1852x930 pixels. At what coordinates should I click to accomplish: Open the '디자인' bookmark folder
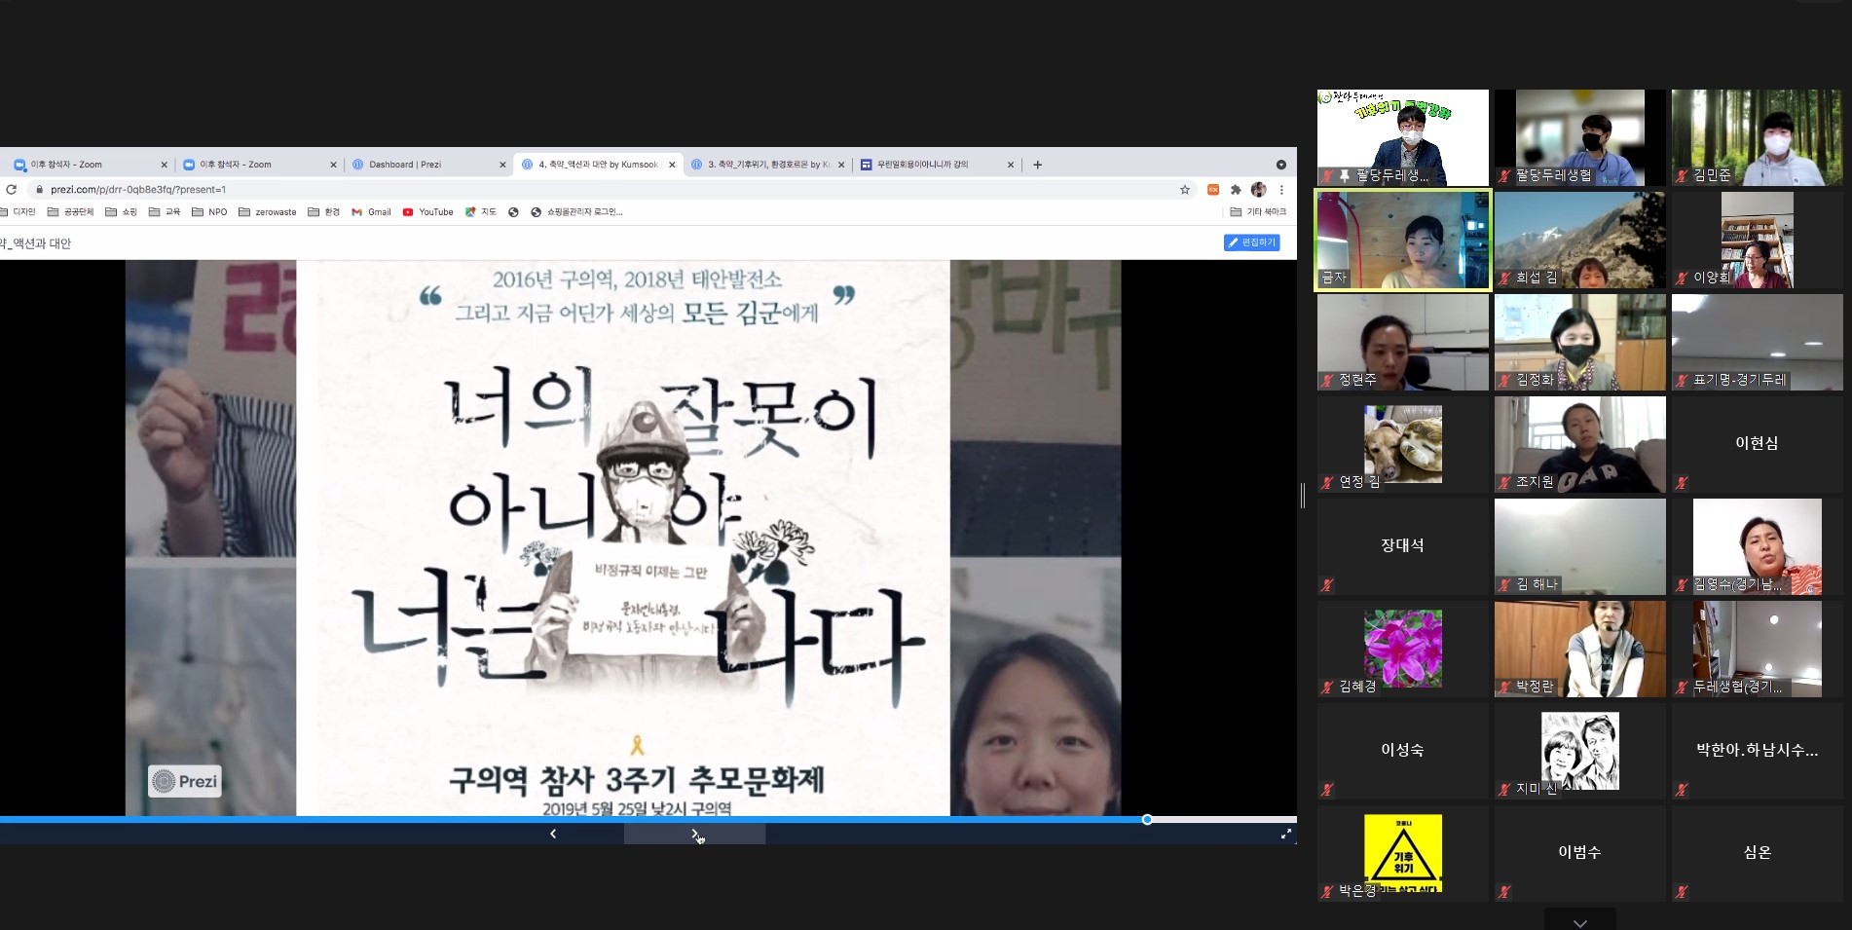click(x=18, y=212)
